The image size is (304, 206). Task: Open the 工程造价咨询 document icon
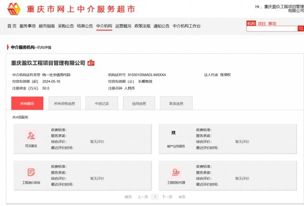pyautogui.click(x=31, y=172)
